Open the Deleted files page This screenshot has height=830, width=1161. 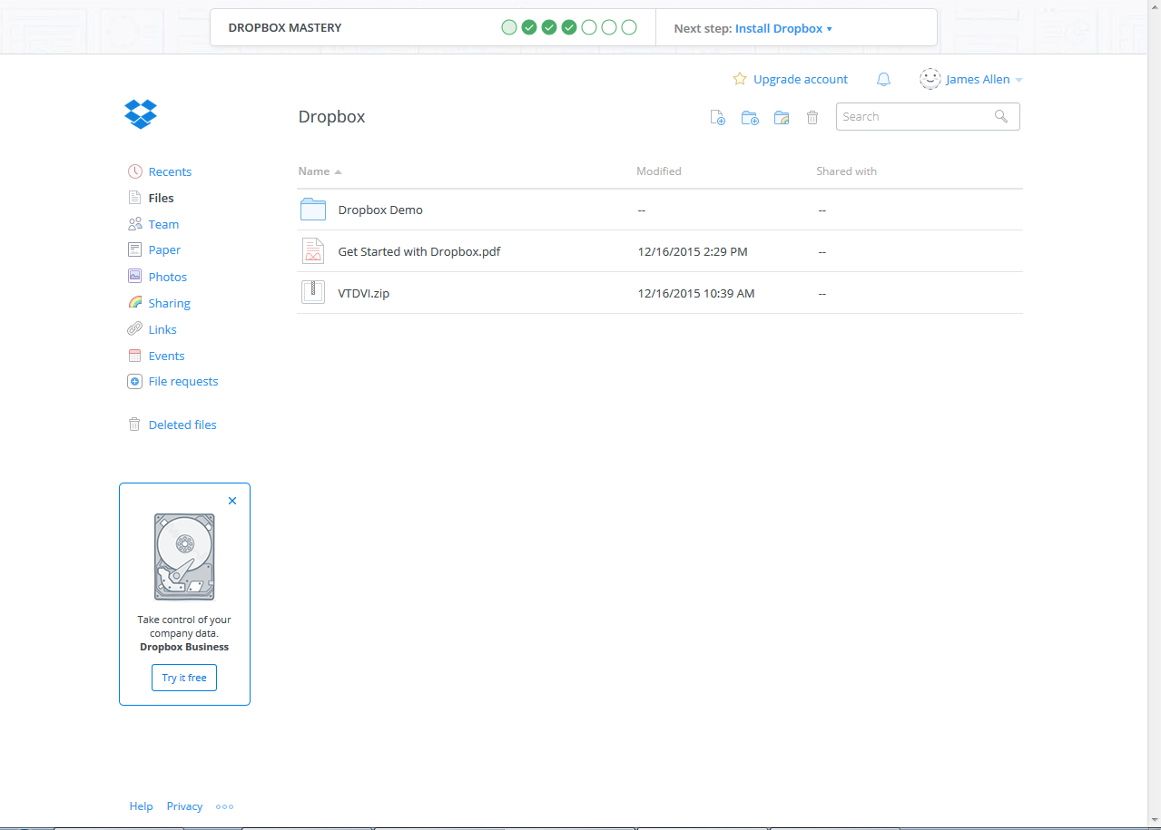click(x=182, y=425)
